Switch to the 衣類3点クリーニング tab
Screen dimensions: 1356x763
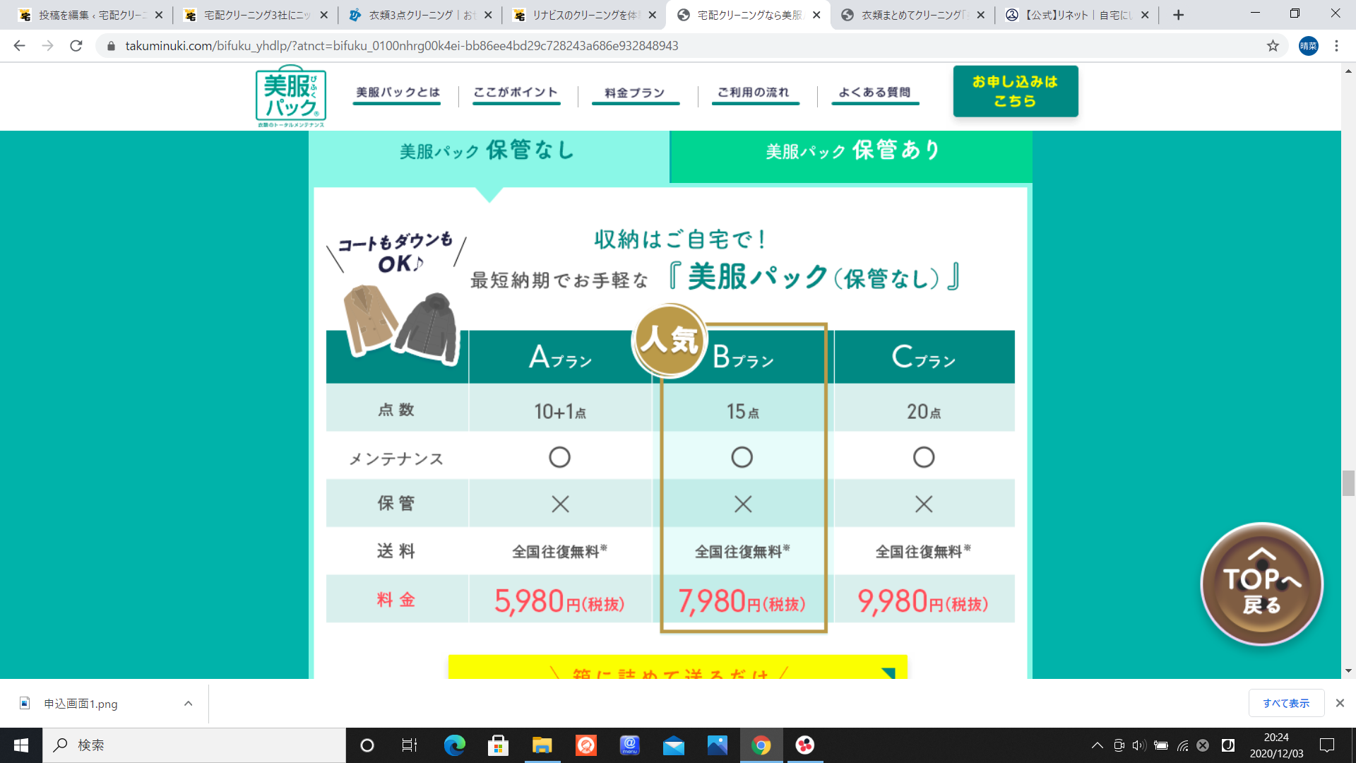[x=420, y=15]
